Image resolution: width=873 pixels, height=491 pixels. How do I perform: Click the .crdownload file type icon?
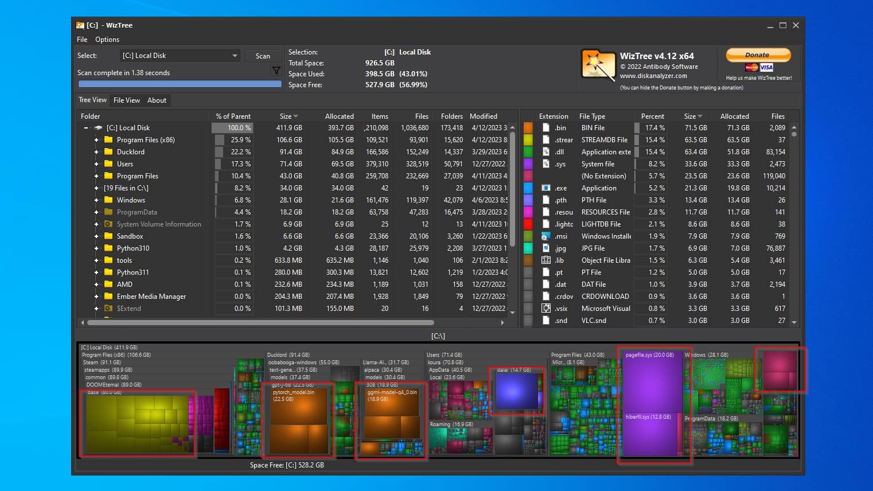click(546, 296)
